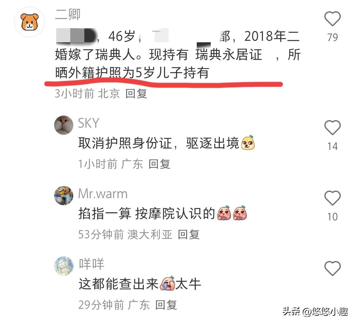
Task: Tap 回复 under Mr.warm's comment
Action: click(189, 234)
